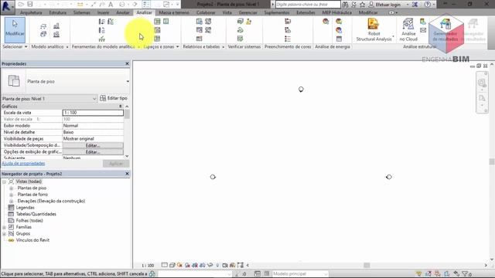The height and width of the screenshot is (278, 495).
Task: Click the binoculars search icon
Action: (x=346, y=5)
